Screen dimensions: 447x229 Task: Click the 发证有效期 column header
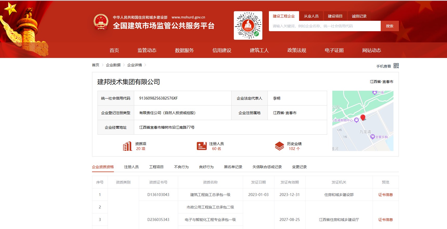[290, 182]
